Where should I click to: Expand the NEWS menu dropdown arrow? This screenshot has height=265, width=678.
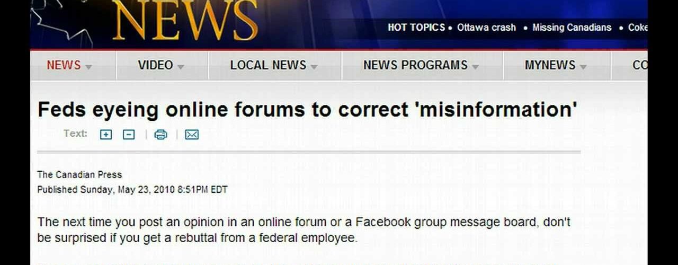(88, 67)
